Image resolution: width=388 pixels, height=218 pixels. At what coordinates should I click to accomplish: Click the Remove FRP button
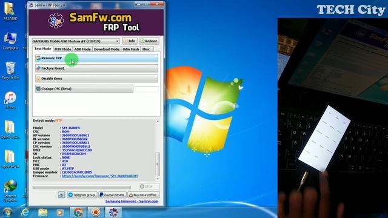[x=96, y=58]
